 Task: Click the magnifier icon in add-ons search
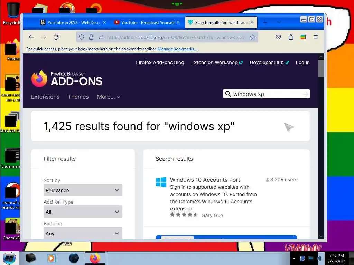(228, 94)
